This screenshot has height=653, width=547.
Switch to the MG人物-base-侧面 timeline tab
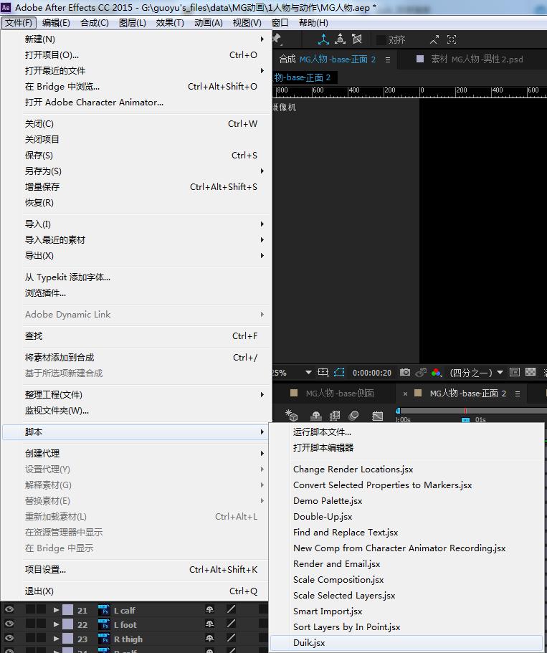340,393
